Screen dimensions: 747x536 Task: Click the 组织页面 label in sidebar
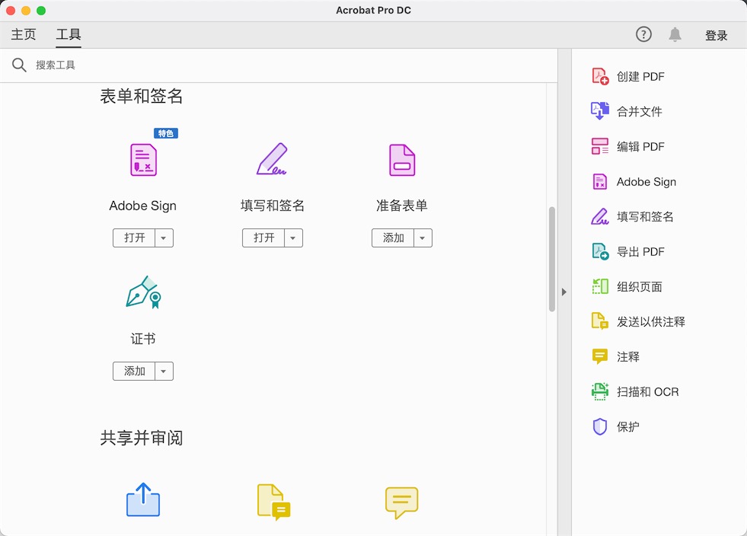(x=640, y=287)
